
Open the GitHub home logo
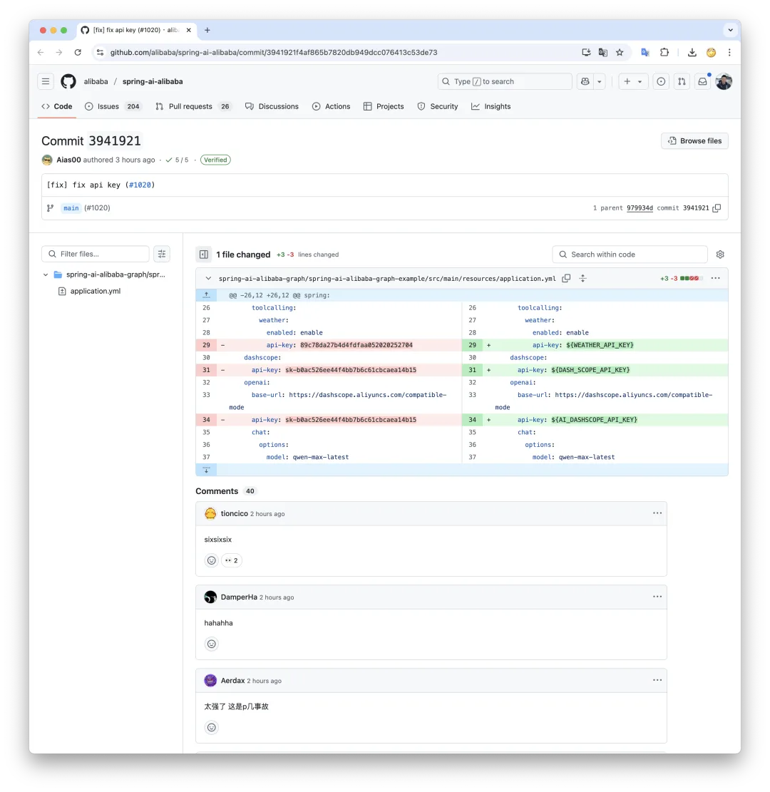click(68, 81)
